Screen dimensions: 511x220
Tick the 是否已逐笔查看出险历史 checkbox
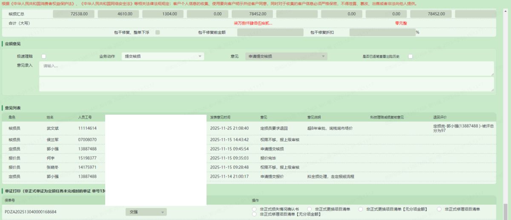pyautogui.click(x=411, y=56)
